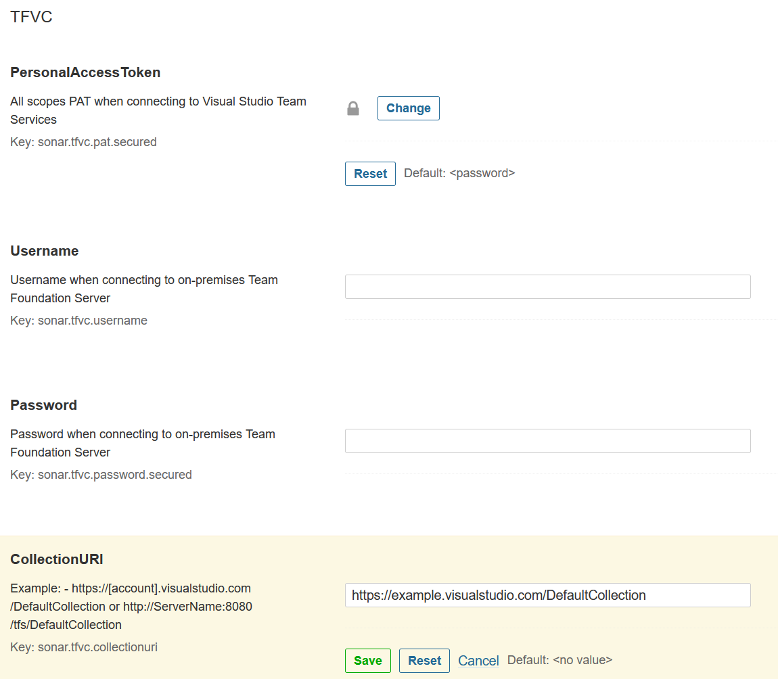778x679 pixels.
Task: Click the Username section title
Action: coord(45,251)
